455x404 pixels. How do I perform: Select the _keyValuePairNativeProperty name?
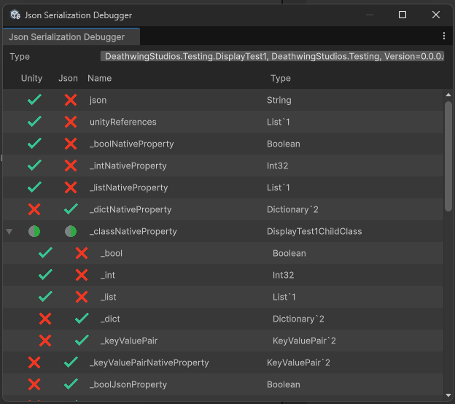coord(149,362)
